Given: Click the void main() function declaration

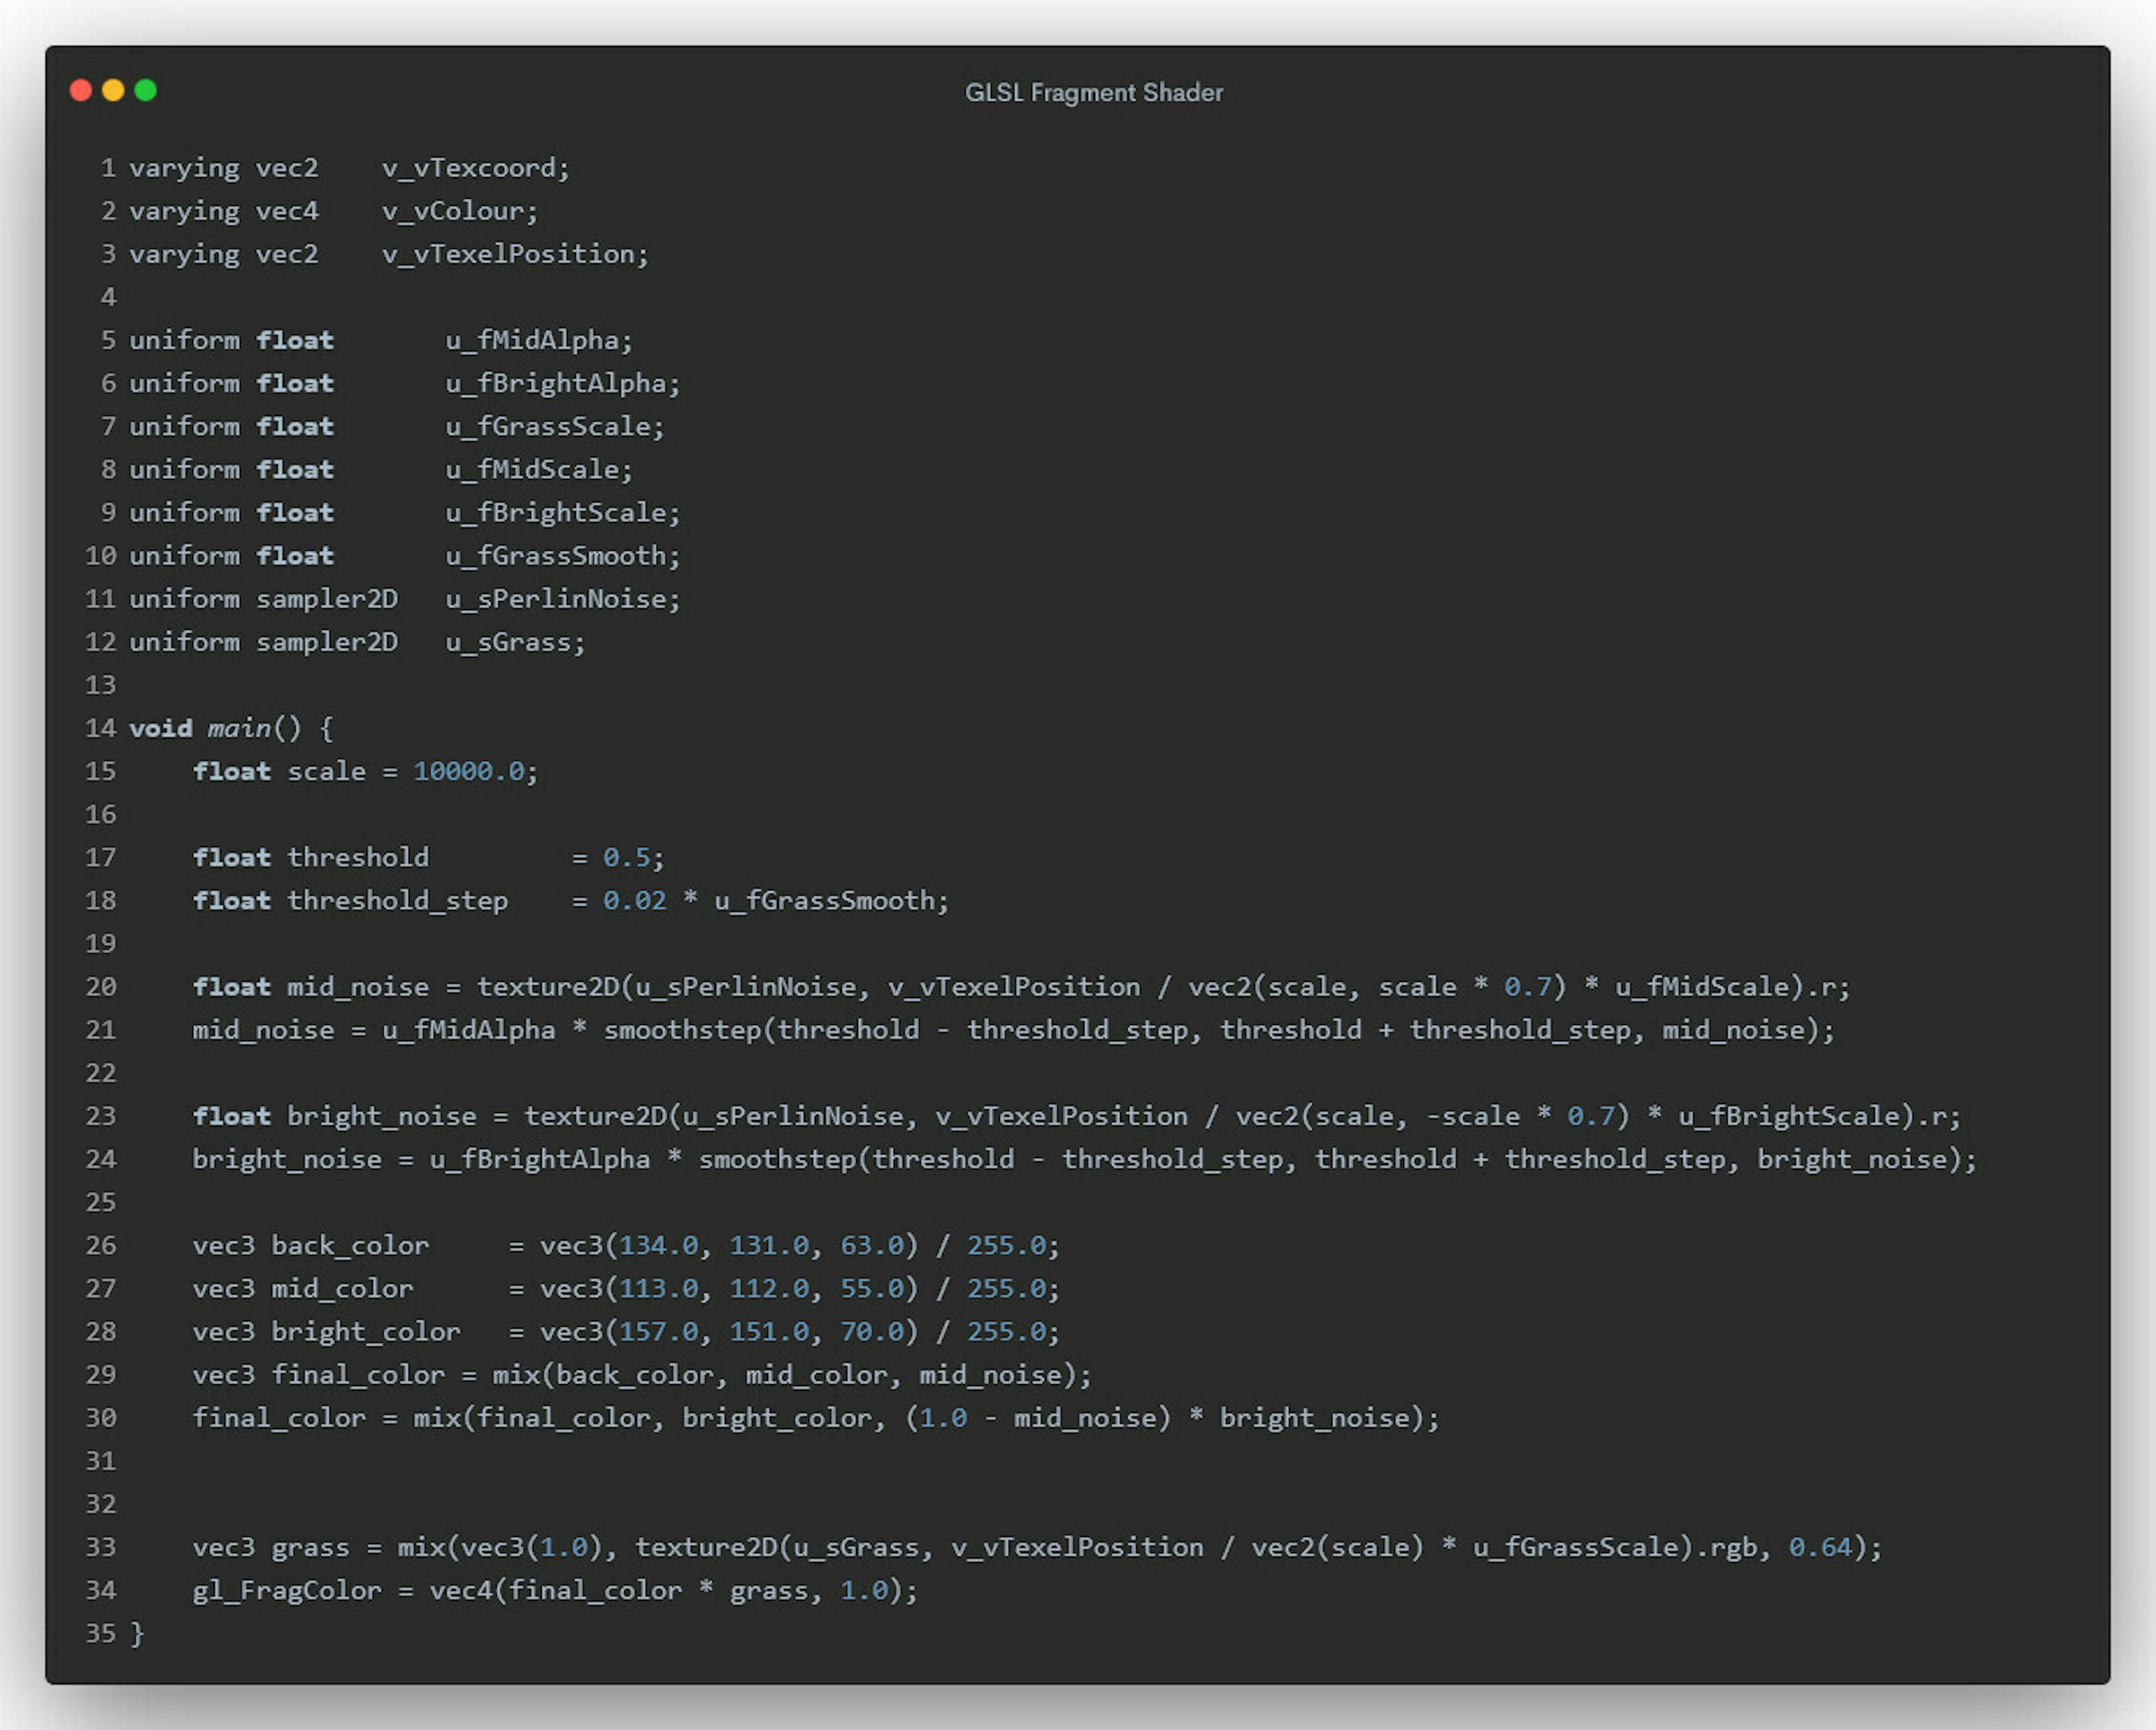Looking at the screenshot, I should click(230, 728).
